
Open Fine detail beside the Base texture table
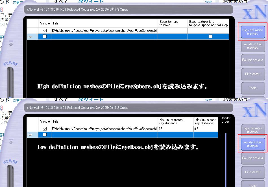[x=253, y=74]
